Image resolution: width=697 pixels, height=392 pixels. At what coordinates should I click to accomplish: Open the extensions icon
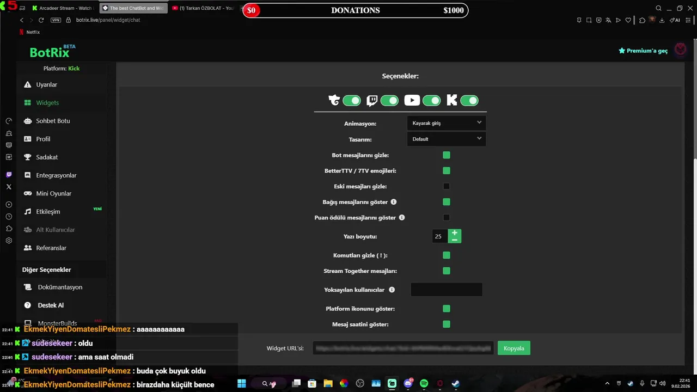pos(642,20)
